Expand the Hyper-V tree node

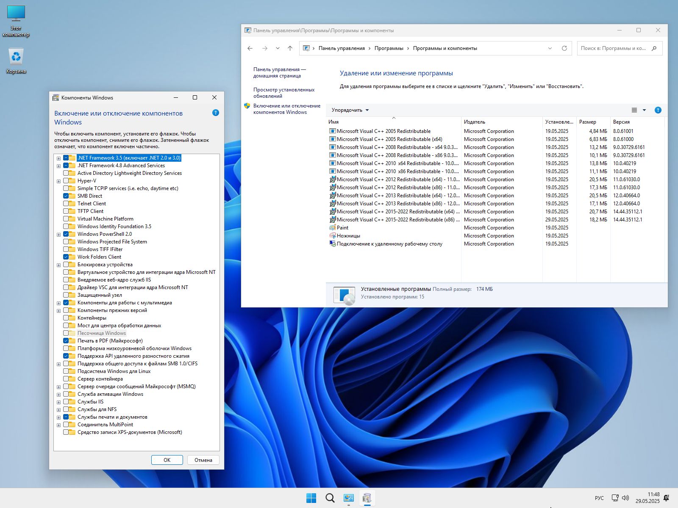(59, 181)
